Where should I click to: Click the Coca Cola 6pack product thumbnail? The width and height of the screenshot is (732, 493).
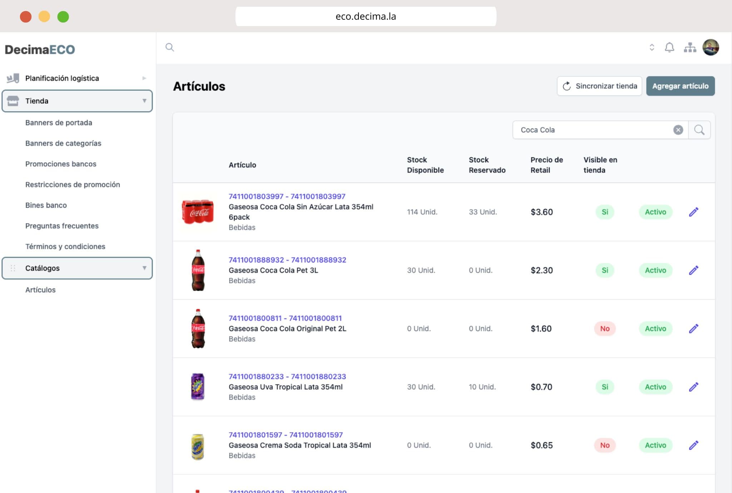pos(198,212)
